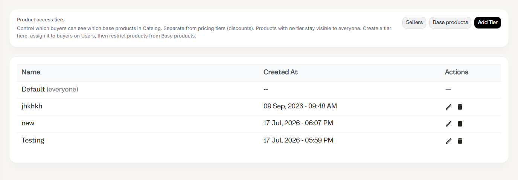518x180 pixels.
Task: Click date 17 Jul, 2026 - 06:07 PM
Action: (x=298, y=123)
